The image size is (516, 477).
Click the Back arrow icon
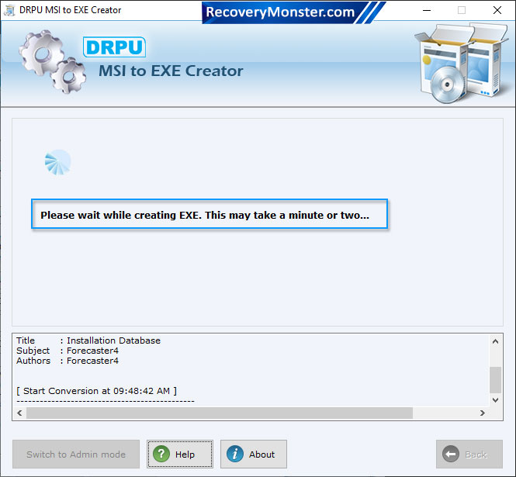point(451,454)
